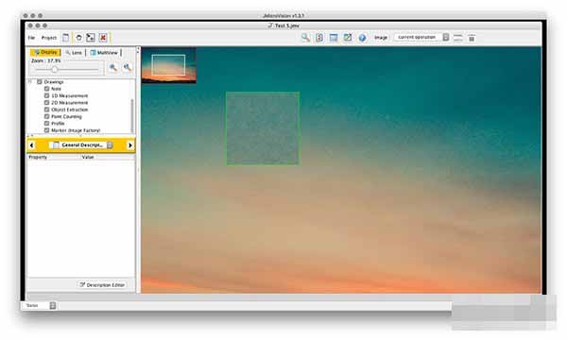Image resolution: width=567 pixels, height=340 pixels.
Task: Click the overview thumbnail of the sunset image
Action: (x=169, y=65)
